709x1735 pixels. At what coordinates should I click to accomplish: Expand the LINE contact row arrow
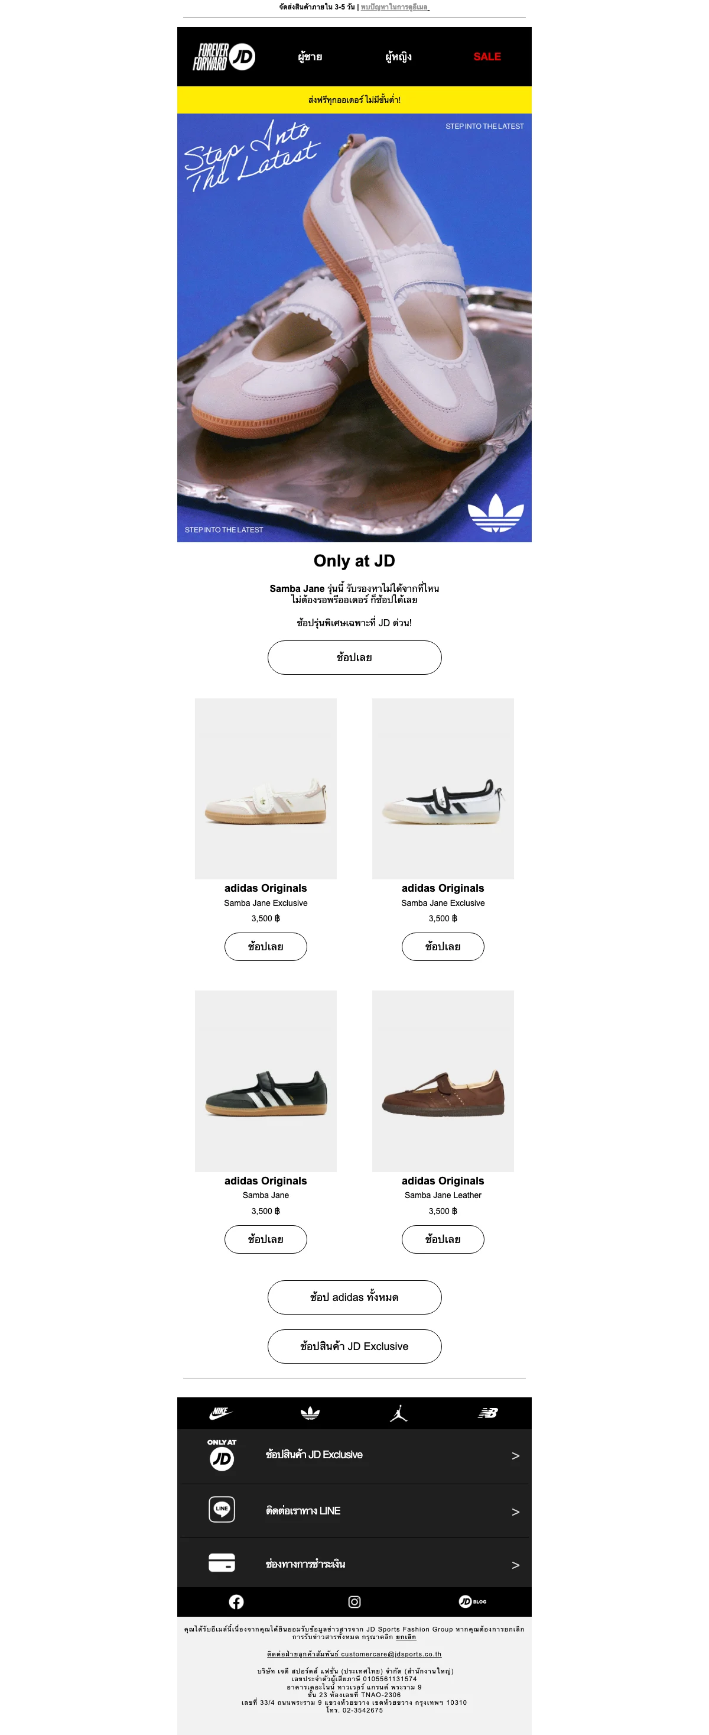coord(515,1511)
